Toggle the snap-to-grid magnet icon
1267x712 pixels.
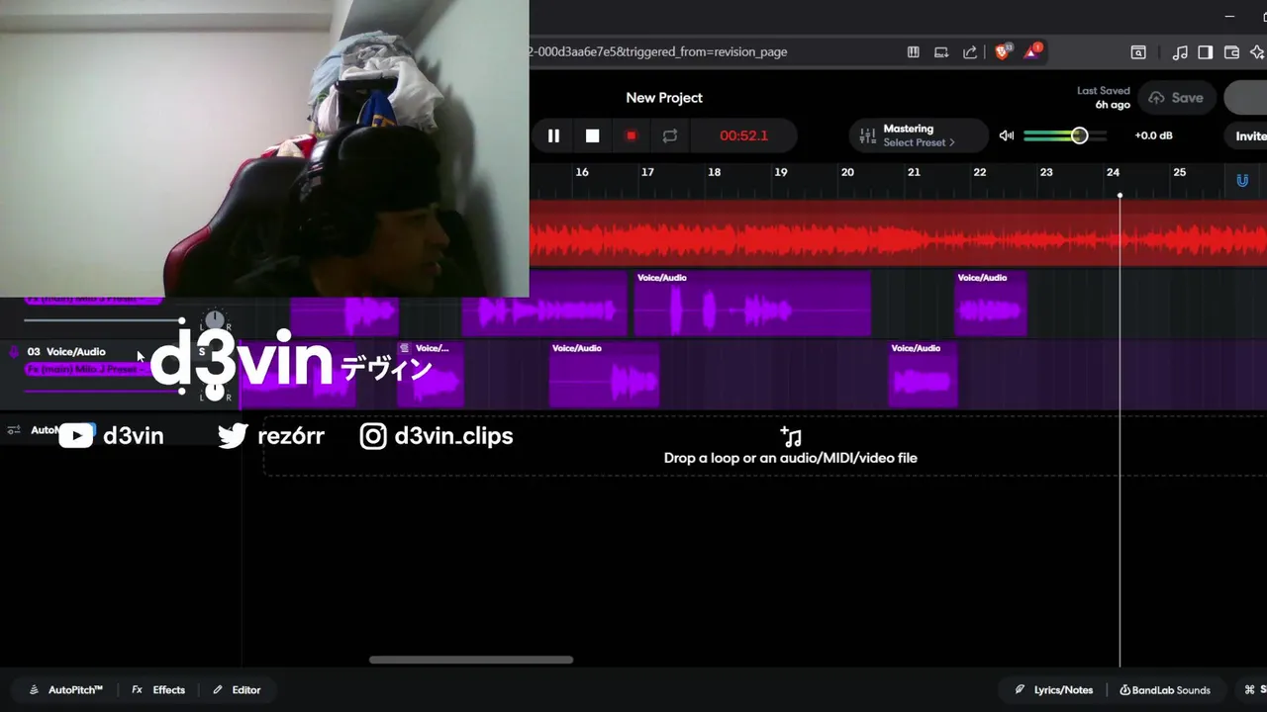tap(1242, 180)
